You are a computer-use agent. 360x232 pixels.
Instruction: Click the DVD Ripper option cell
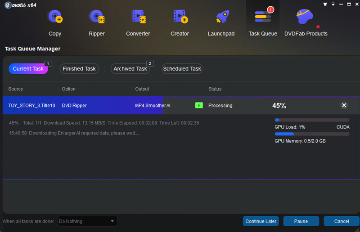[x=74, y=106]
